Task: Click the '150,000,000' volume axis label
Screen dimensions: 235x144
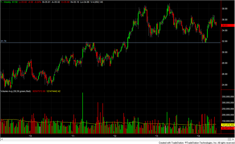Action: click(x=228, y=121)
